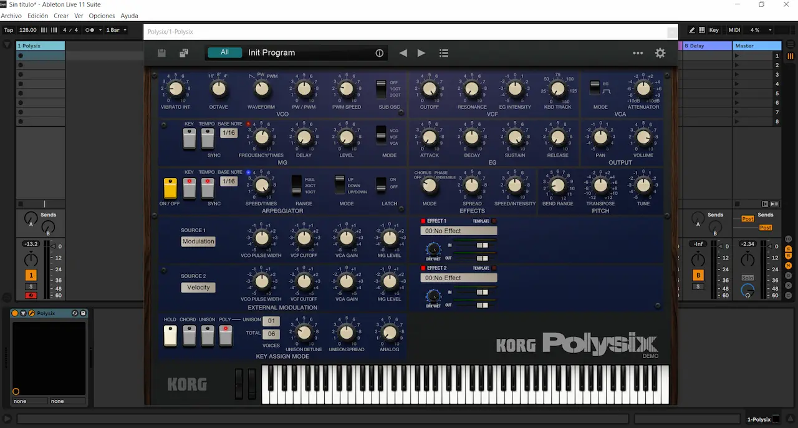Image resolution: width=798 pixels, height=428 pixels.
Task: Open the program list browser icon
Action: tap(444, 53)
